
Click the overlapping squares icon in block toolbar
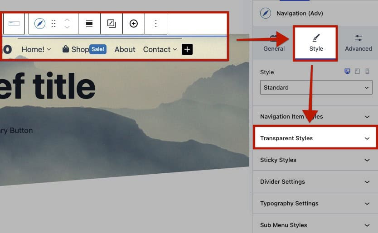pos(111,24)
